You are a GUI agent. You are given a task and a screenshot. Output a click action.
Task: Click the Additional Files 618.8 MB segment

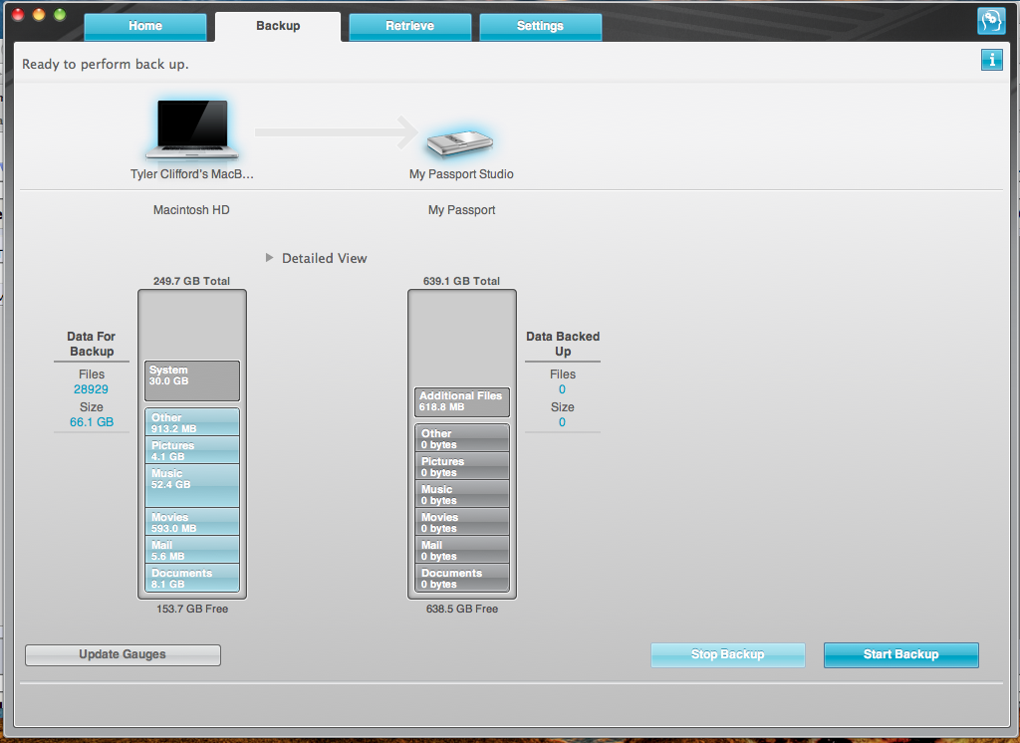point(462,401)
